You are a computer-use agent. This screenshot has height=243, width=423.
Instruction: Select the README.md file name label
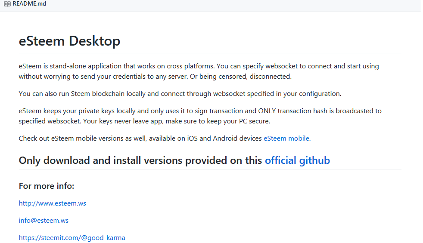(29, 4)
